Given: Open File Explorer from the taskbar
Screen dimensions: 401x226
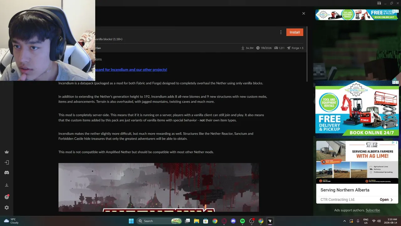Looking at the screenshot, I should (196, 221).
